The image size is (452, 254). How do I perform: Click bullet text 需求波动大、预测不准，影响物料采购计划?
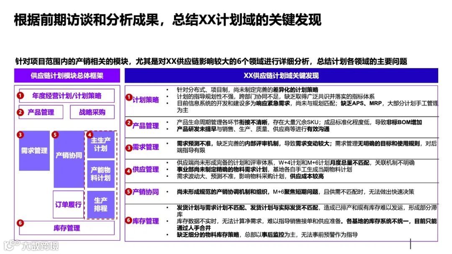point(250,176)
